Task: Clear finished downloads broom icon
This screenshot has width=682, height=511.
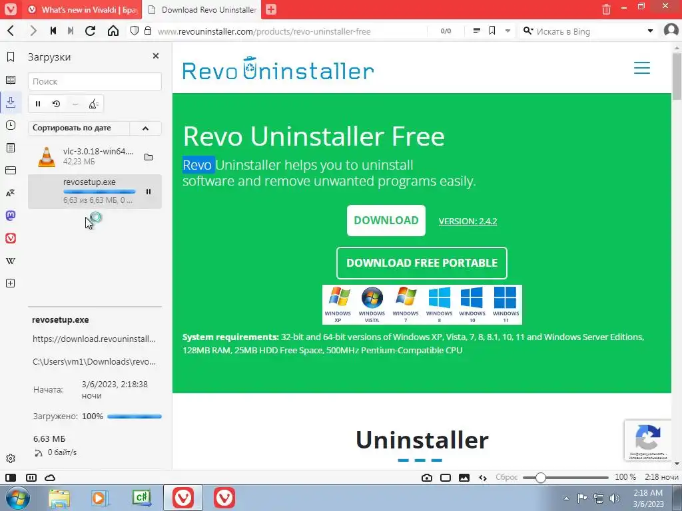Action: pos(93,104)
